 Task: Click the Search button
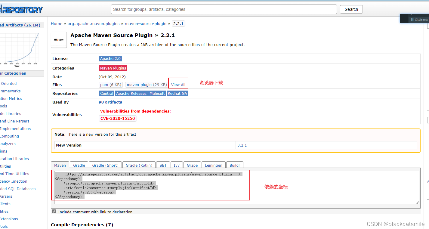click(x=351, y=9)
